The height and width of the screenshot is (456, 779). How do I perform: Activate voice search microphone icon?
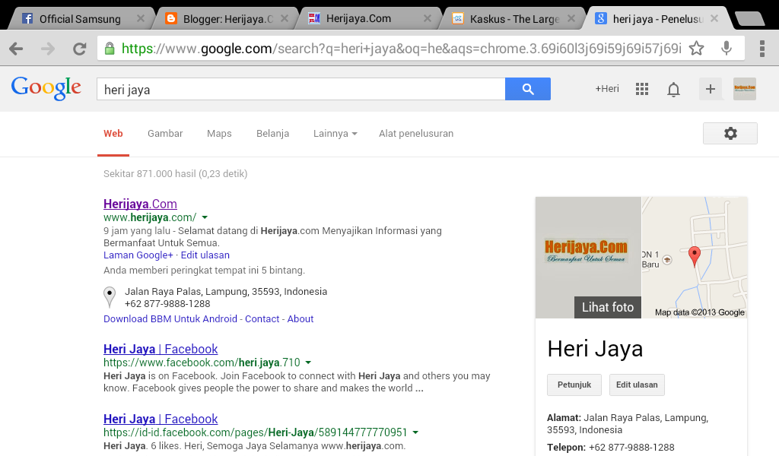[x=727, y=49]
